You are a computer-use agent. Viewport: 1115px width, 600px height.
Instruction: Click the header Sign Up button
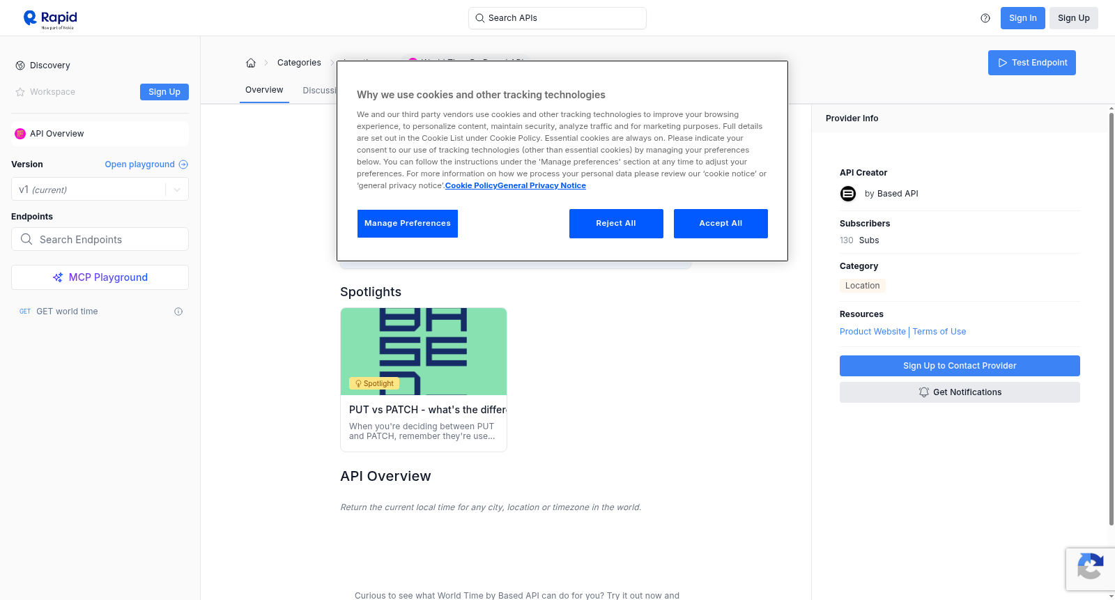(x=1074, y=18)
